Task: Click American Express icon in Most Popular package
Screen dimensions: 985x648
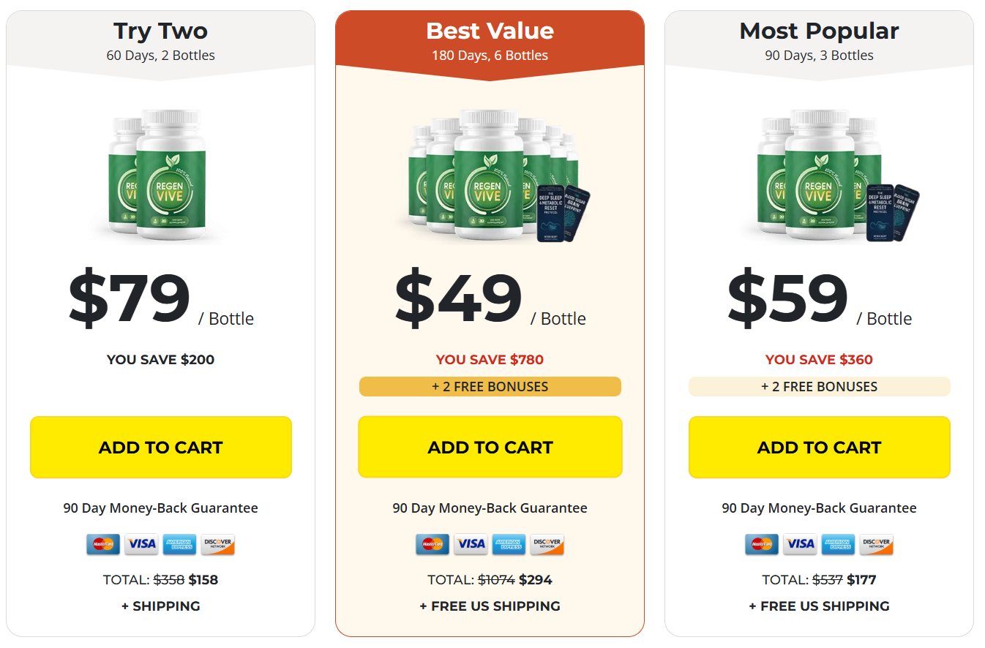Action: [838, 544]
